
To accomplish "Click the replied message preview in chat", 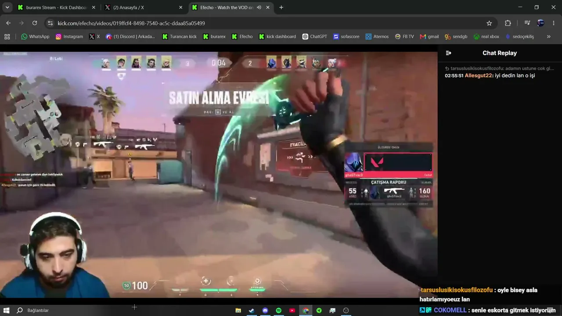I will coord(499,68).
